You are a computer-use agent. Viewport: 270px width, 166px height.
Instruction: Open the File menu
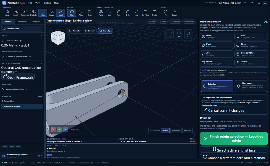[x=30, y=3]
